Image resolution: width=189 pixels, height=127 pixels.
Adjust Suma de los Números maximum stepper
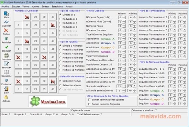click(x=135, y=86)
